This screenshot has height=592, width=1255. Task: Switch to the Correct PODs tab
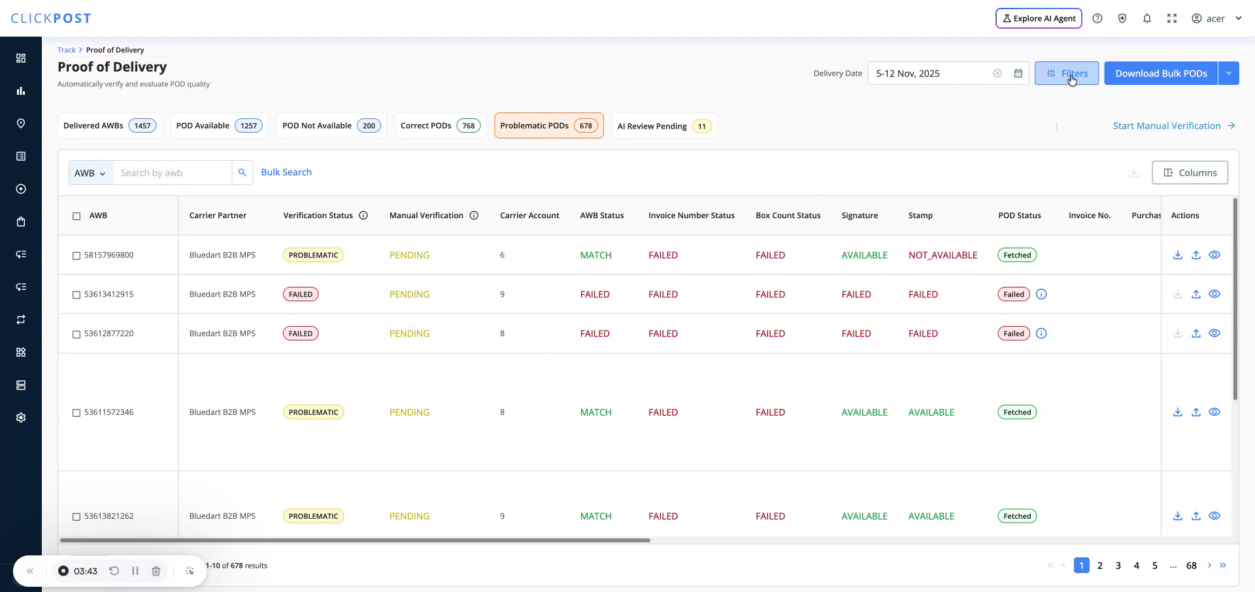click(439, 125)
